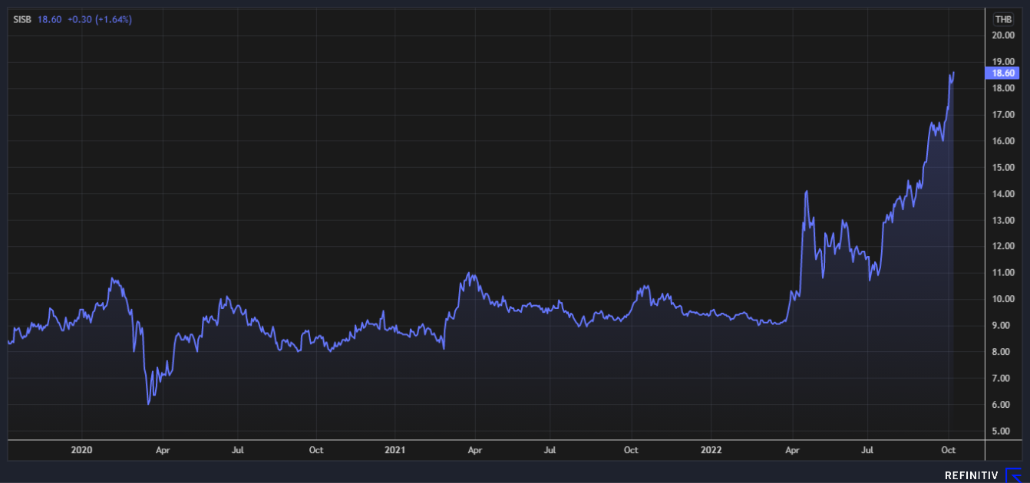1030x483 pixels.
Task: Click the final Oct label after 2022
Action: [x=949, y=451]
